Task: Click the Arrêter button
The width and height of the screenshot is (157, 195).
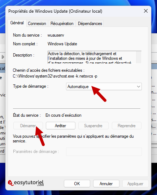Action: click(x=61, y=126)
